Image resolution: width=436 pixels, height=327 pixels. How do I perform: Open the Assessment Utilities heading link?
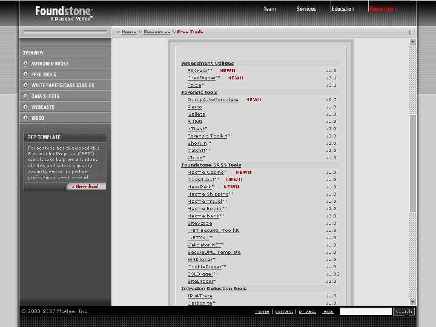click(x=208, y=64)
